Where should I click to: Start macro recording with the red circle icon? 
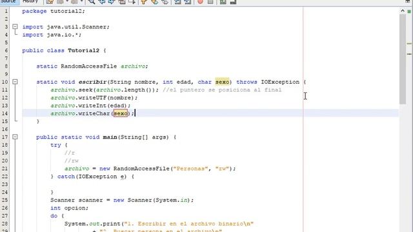click(200, 2)
